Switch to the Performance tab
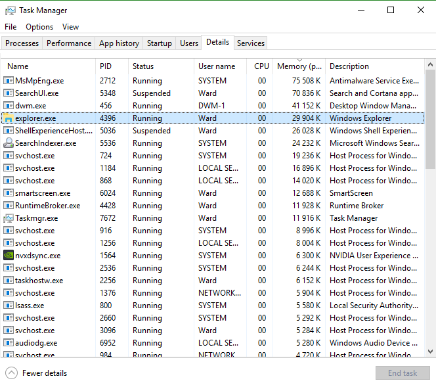The height and width of the screenshot is (389, 436). (x=69, y=43)
